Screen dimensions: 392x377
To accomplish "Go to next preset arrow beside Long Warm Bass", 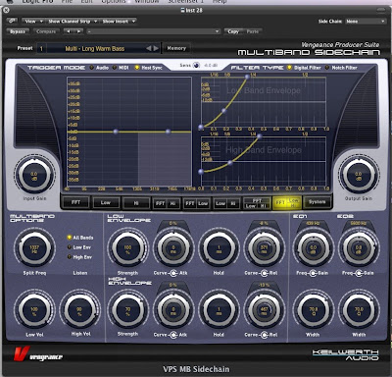I will [x=156, y=48].
